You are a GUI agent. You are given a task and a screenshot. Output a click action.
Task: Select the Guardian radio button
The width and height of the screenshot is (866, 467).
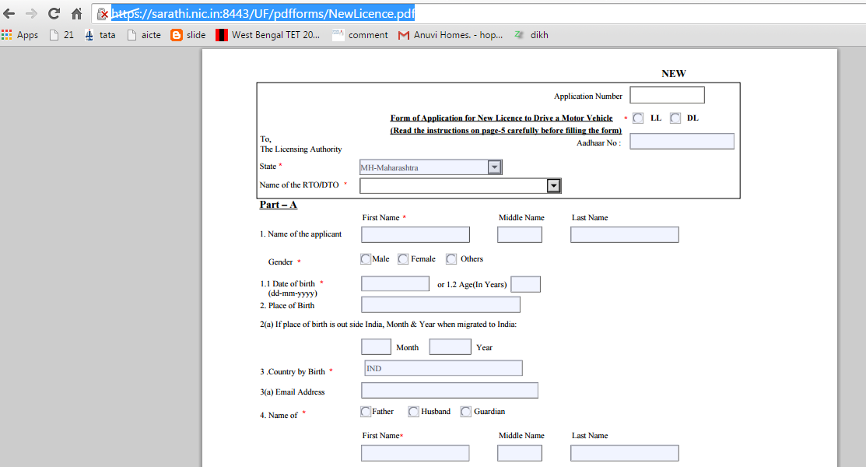465,411
